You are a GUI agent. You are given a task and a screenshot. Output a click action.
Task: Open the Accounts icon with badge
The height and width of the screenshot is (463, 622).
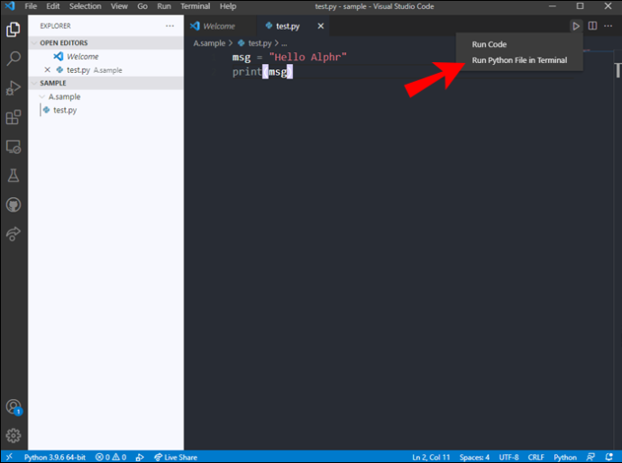tap(14, 407)
